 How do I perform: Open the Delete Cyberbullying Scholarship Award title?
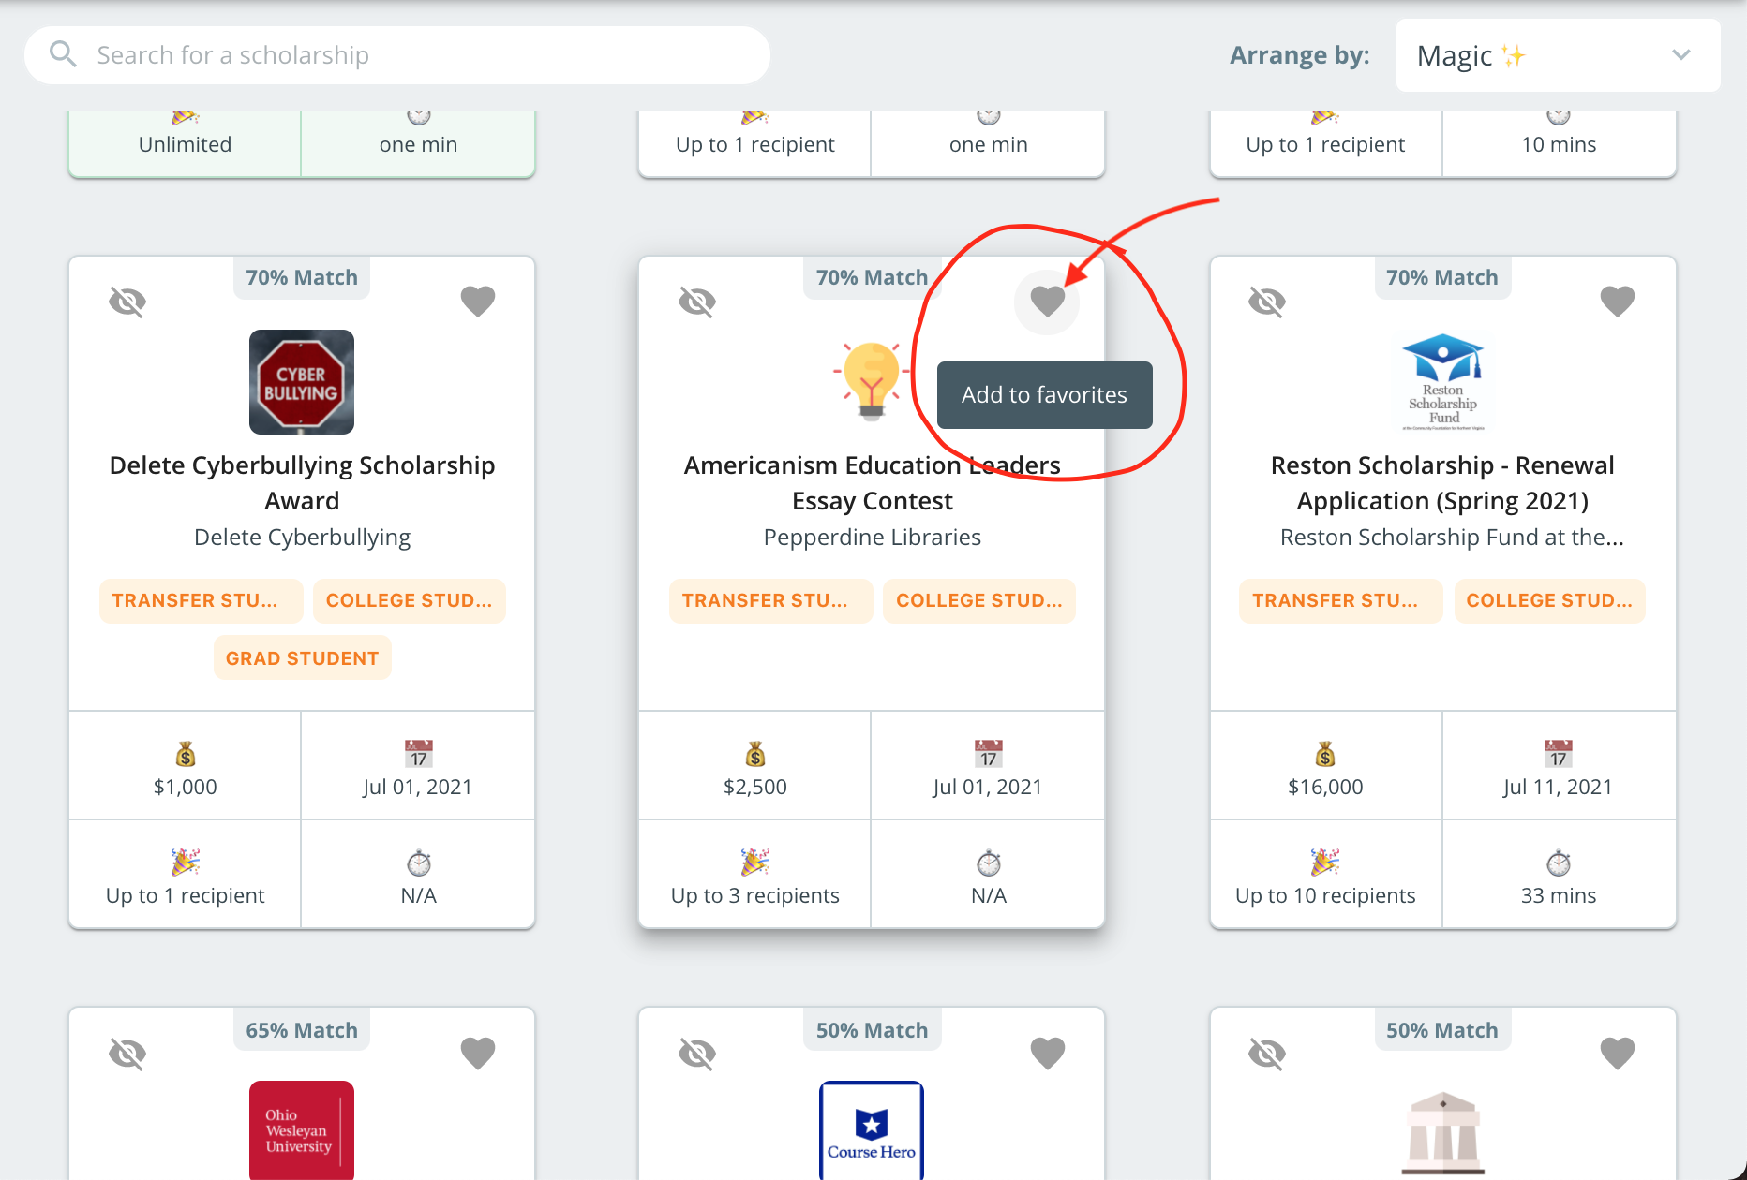[x=302, y=483]
